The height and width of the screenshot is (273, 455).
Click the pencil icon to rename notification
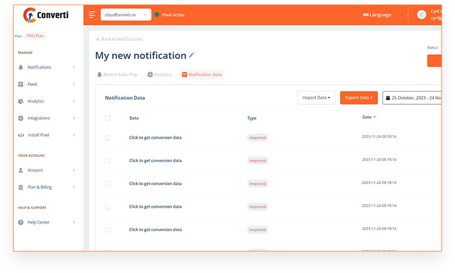click(x=191, y=55)
